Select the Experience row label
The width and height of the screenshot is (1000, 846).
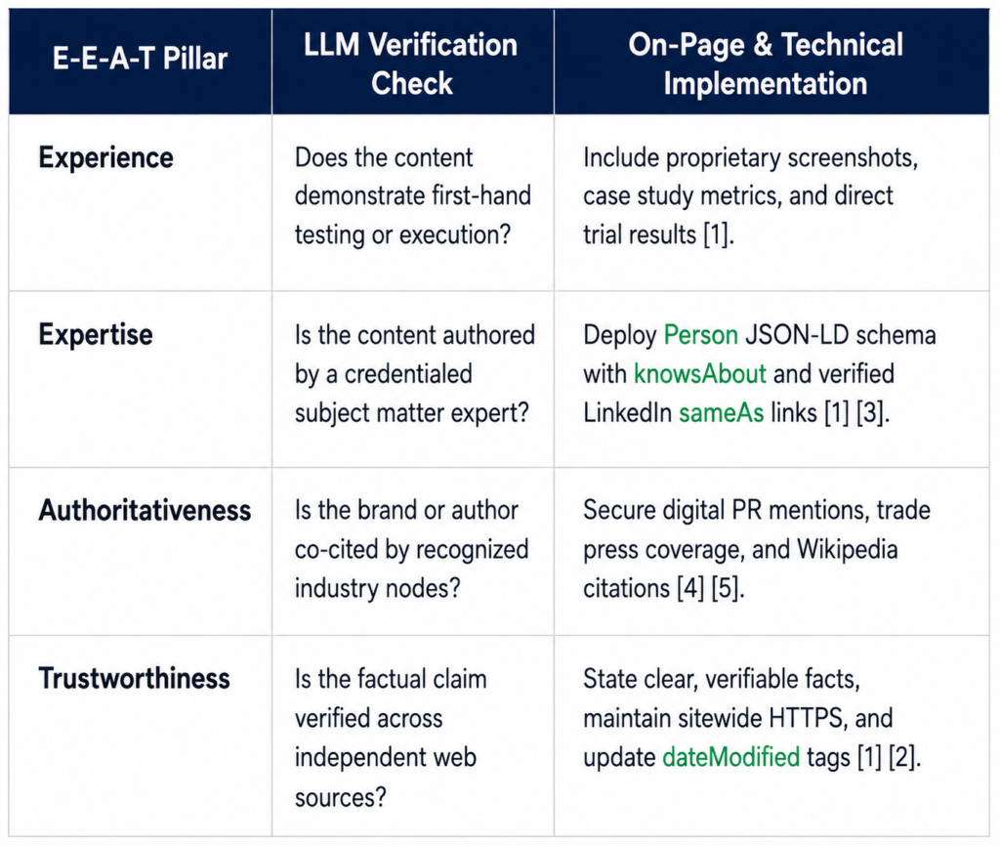(x=105, y=157)
